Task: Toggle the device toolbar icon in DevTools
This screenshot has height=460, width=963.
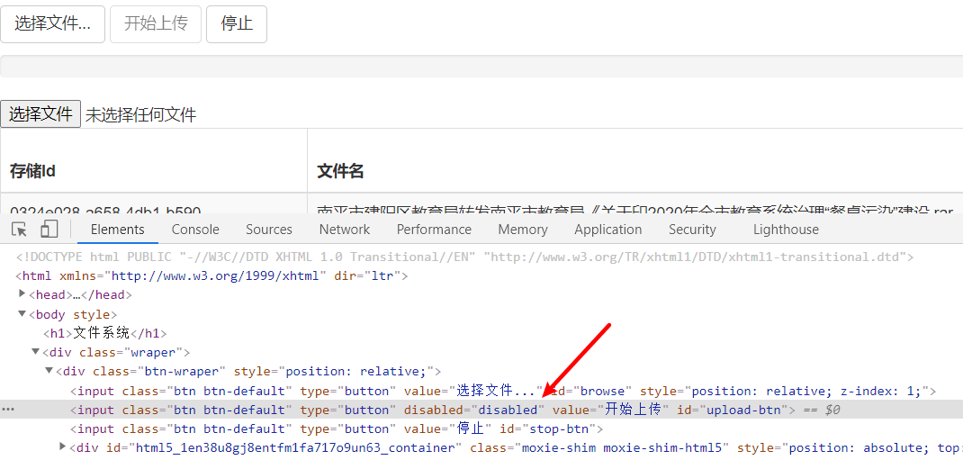Action: click(49, 230)
